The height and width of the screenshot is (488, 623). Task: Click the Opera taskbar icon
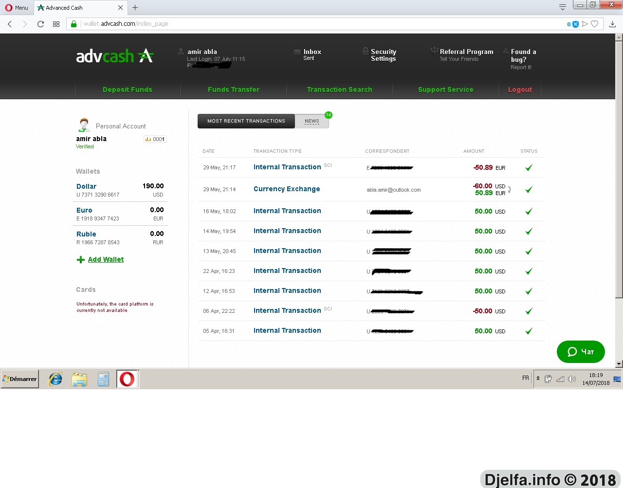pyautogui.click(x=128, y=379)
